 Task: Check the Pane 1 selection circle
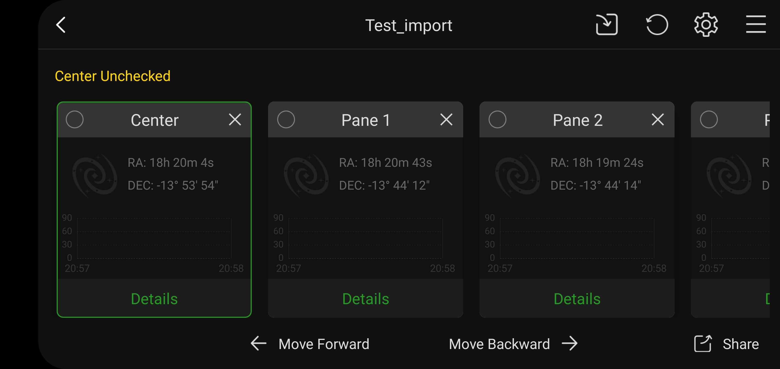click(x=286, y=119)
